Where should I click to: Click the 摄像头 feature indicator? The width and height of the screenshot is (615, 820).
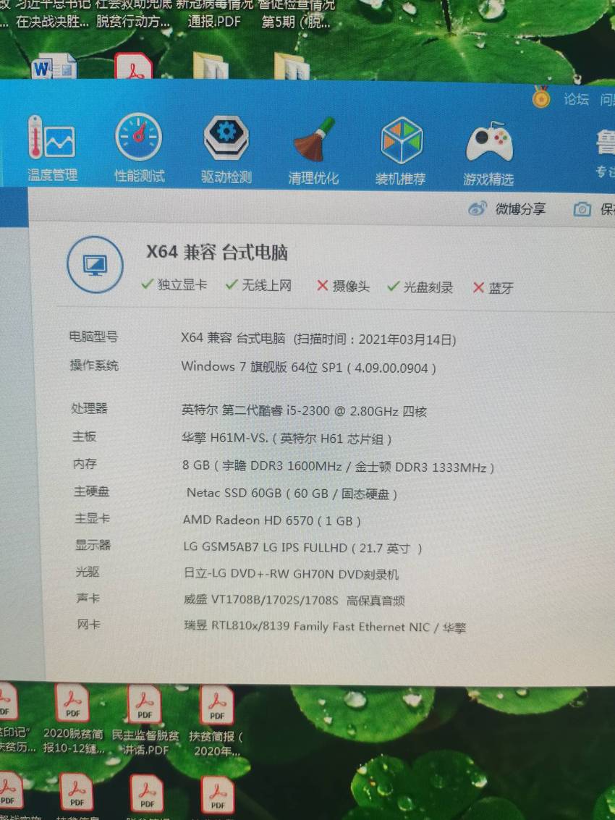pyautogui.click(x=343, y=286)
